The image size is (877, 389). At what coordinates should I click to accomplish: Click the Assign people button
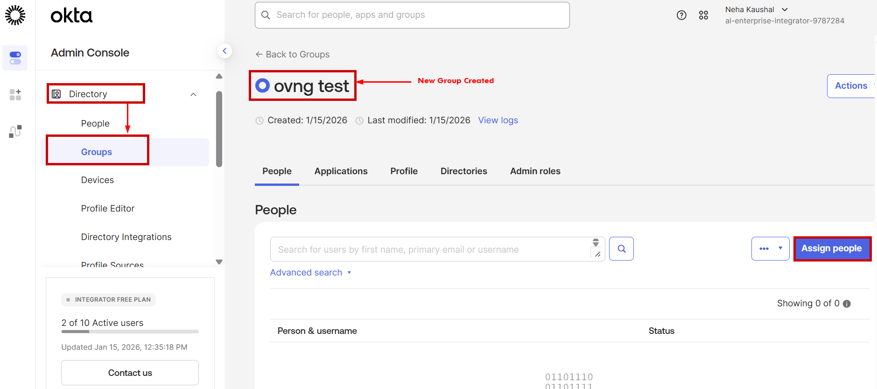[831, 248]
